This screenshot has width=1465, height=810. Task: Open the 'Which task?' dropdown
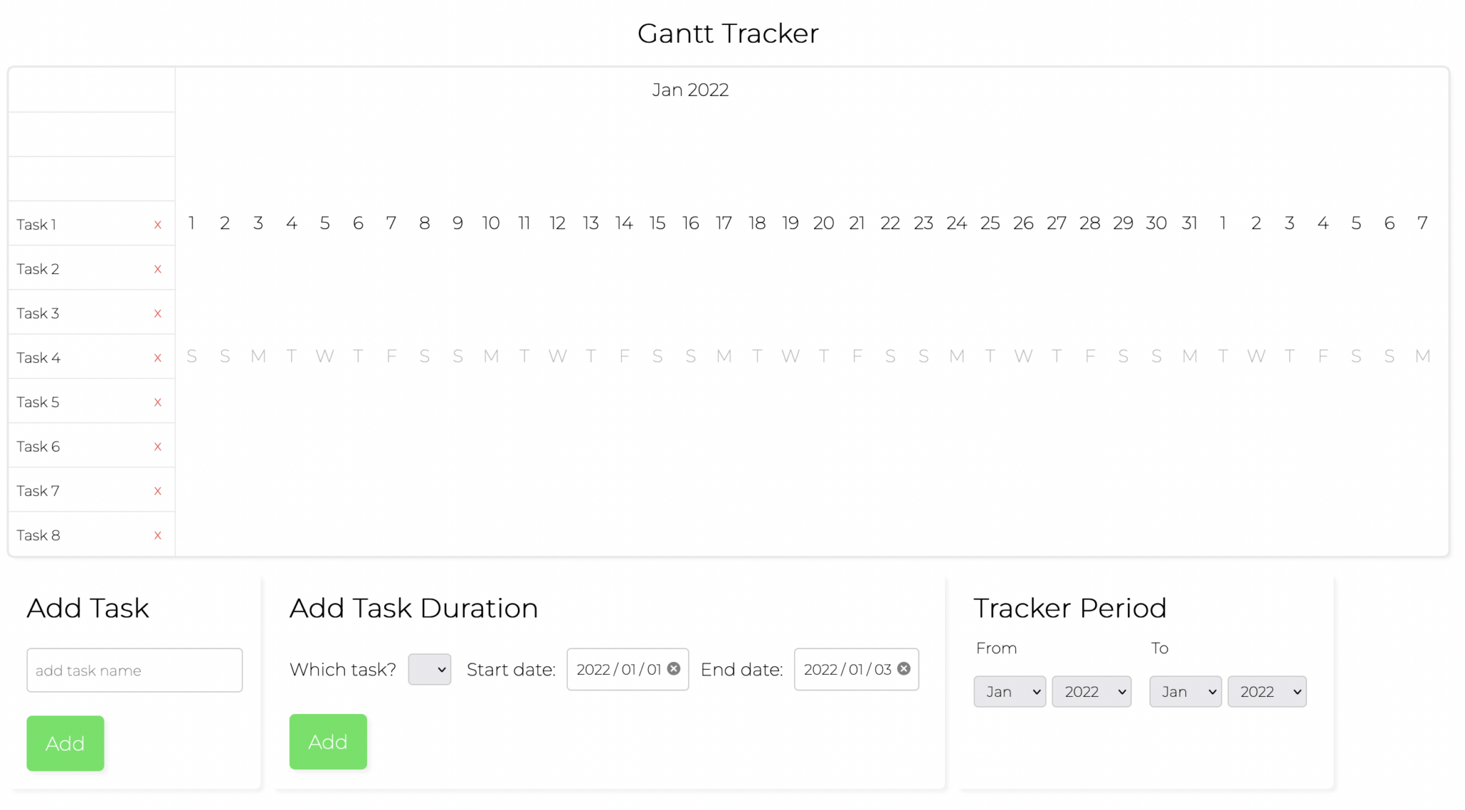(x=429, y=670)
